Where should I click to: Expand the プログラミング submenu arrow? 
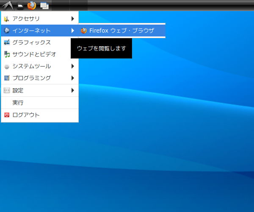tap(73, 78)
